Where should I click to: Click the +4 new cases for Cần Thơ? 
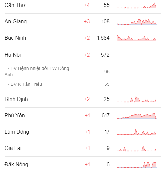click(x=87, y=5)
